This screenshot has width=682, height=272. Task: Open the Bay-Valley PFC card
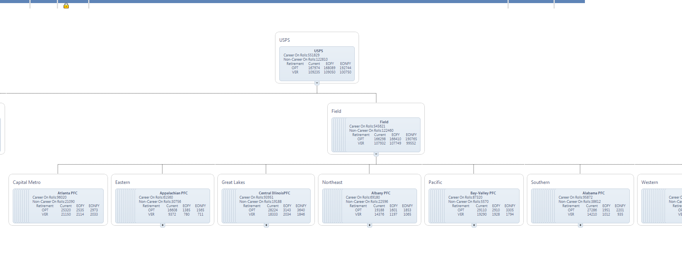482,206
